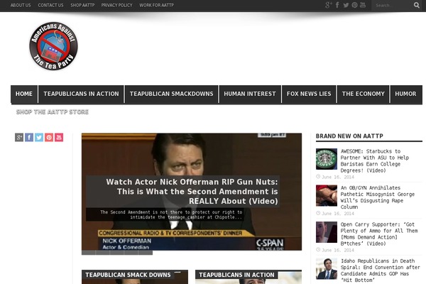Open Human Interest menu item
The height and width of the screenshot is (284, 426).
[x=250, y=94]
